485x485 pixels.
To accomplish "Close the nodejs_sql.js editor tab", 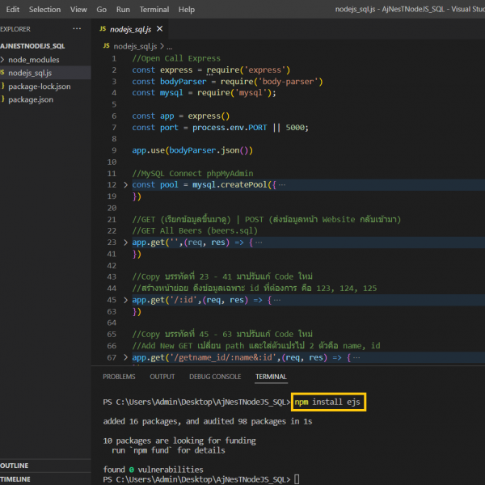I will [158, 28].
